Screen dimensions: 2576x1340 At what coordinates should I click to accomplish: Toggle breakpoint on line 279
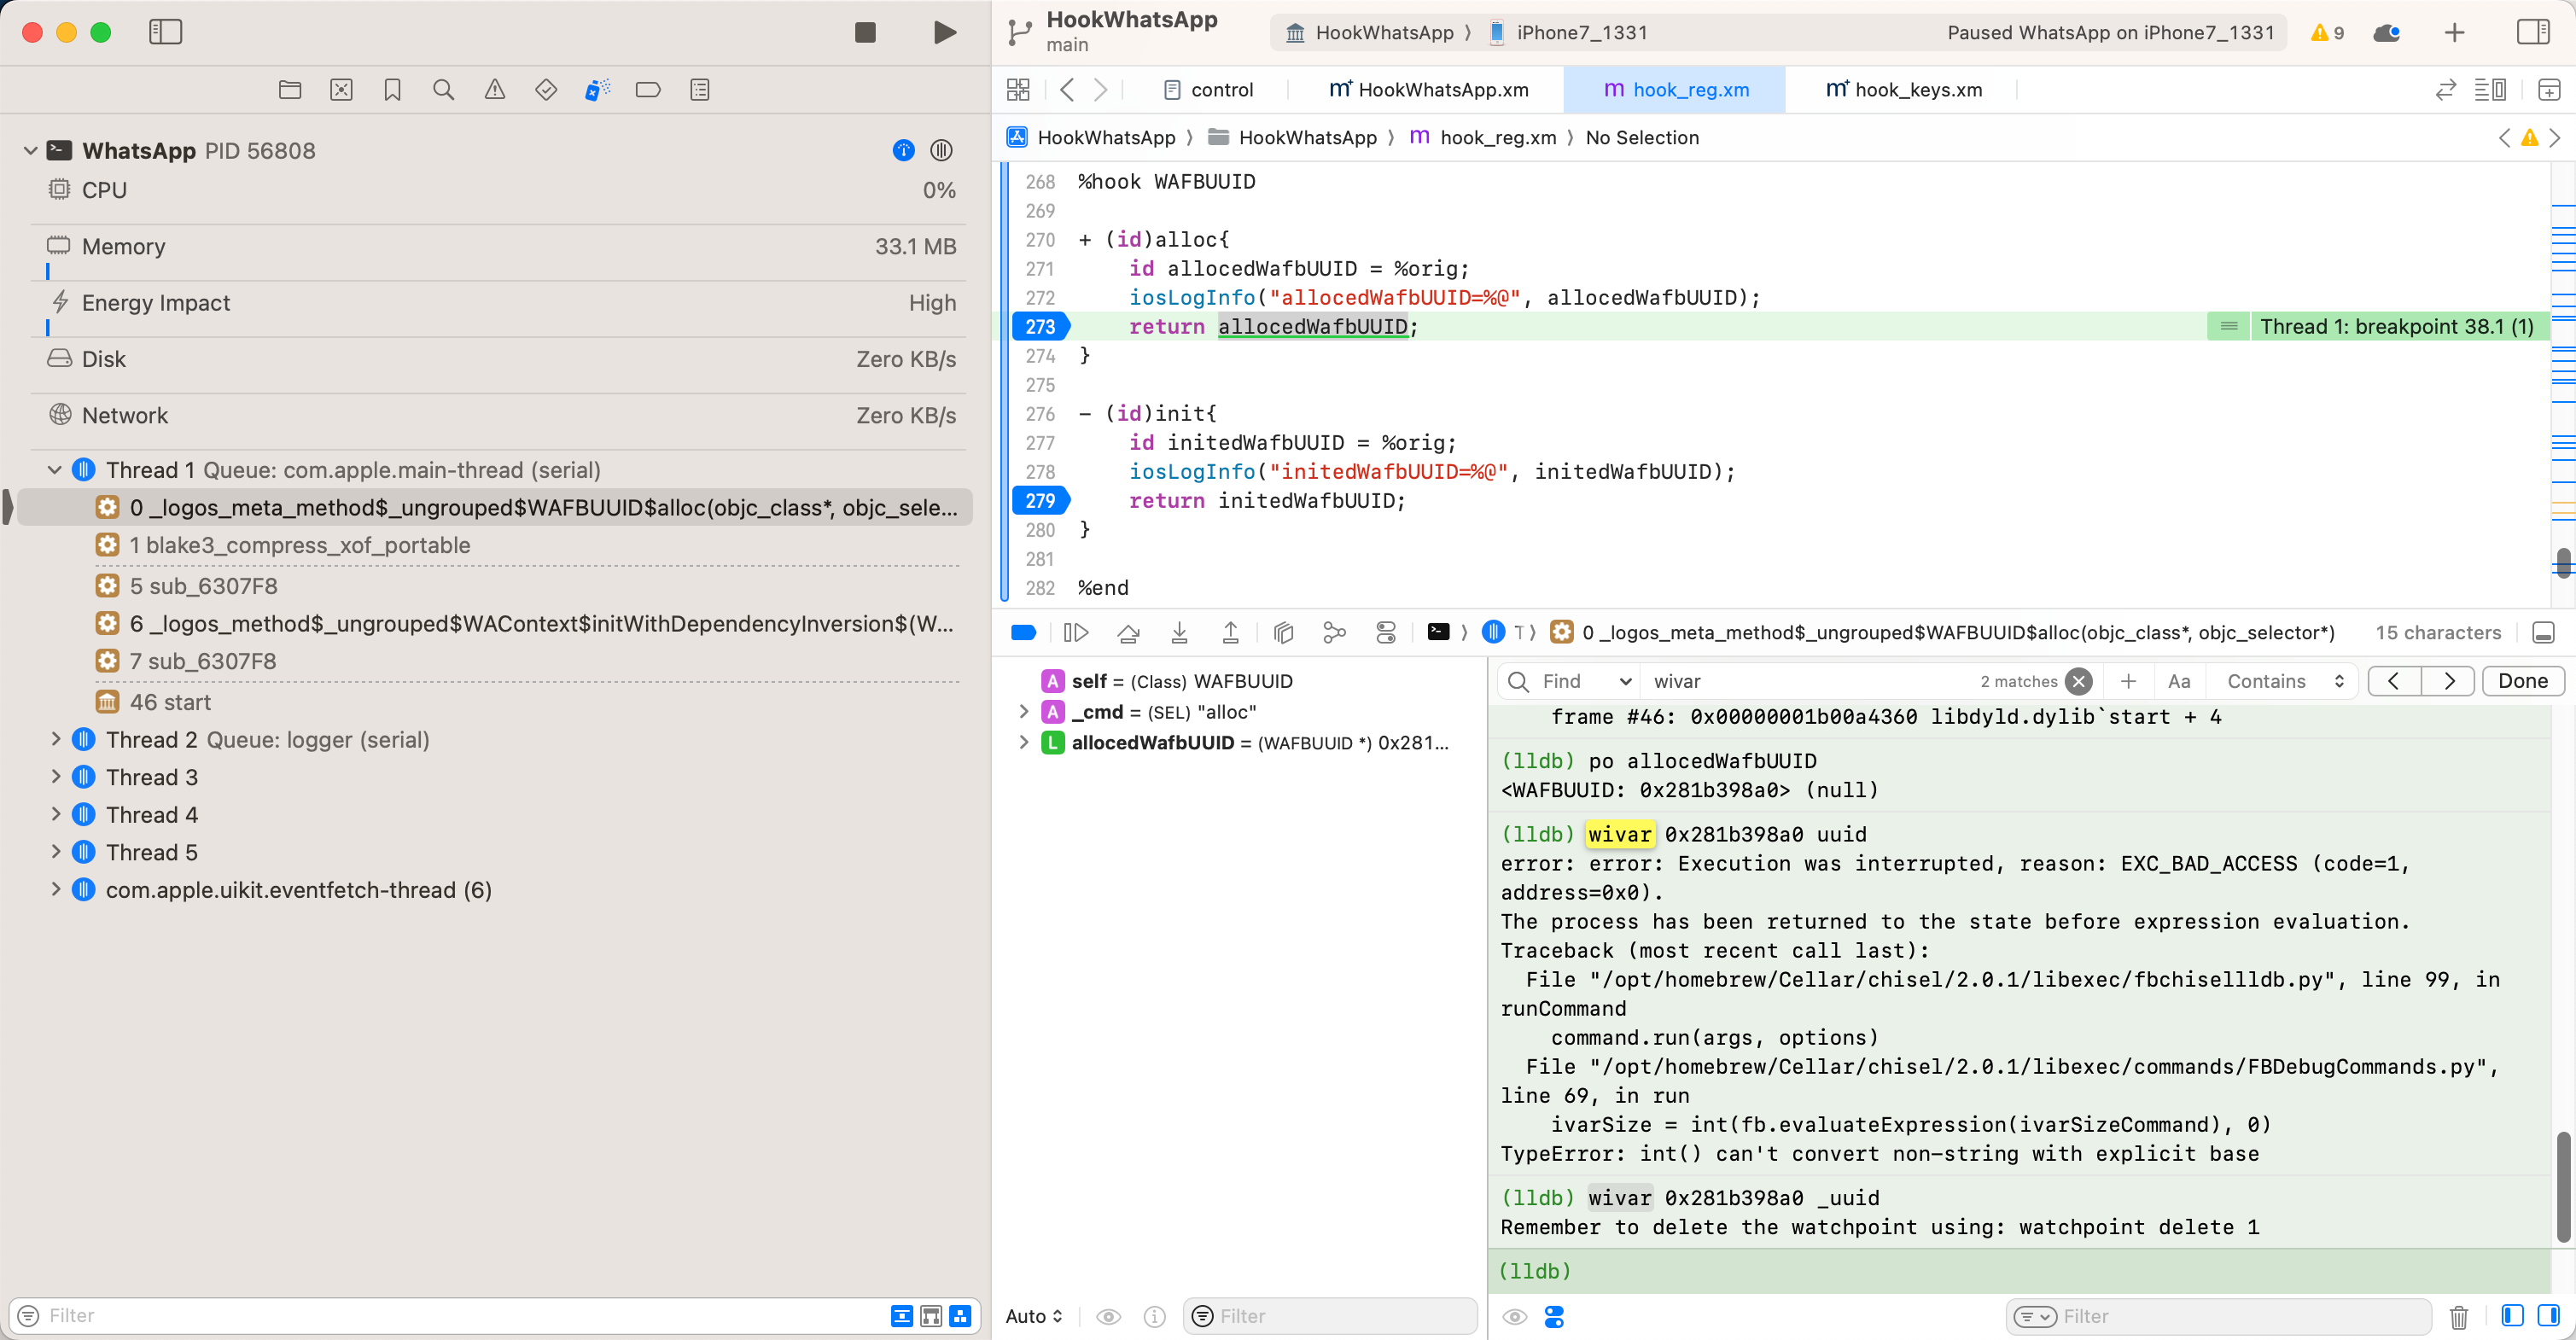[x=1040, y=500]
